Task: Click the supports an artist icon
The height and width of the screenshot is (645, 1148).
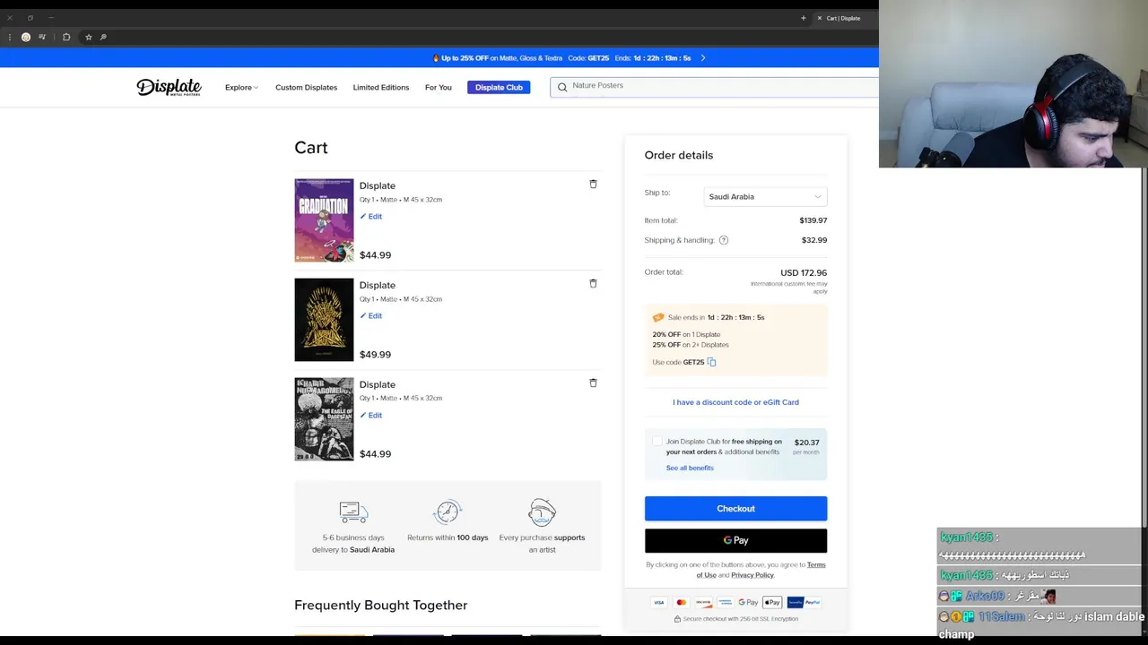Action: pyautogui.click(x=542, y=512)
